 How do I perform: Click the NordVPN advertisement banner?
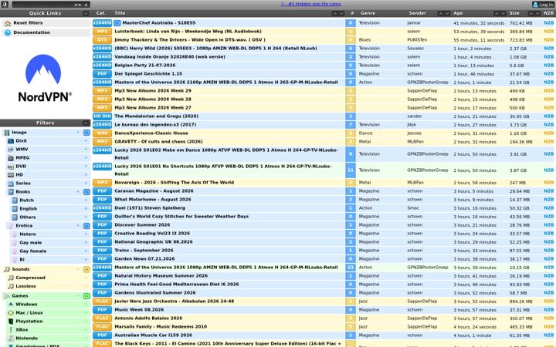pyautogui.click(x=45, y=79)
